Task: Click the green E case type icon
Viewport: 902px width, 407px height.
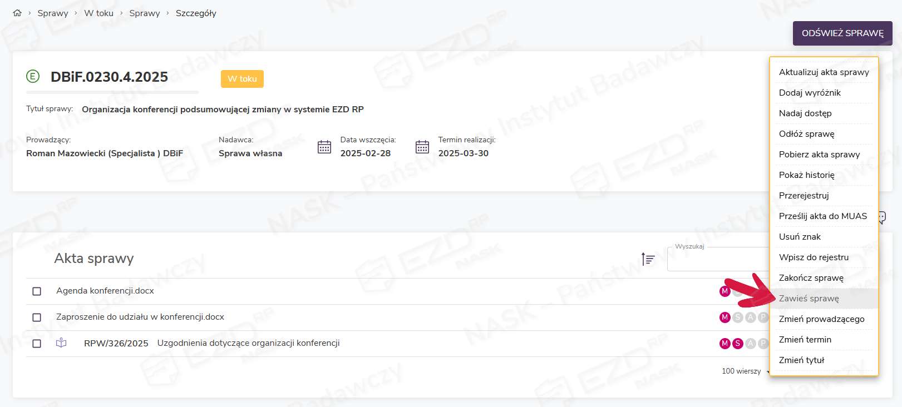Action: tap(33, 76)
